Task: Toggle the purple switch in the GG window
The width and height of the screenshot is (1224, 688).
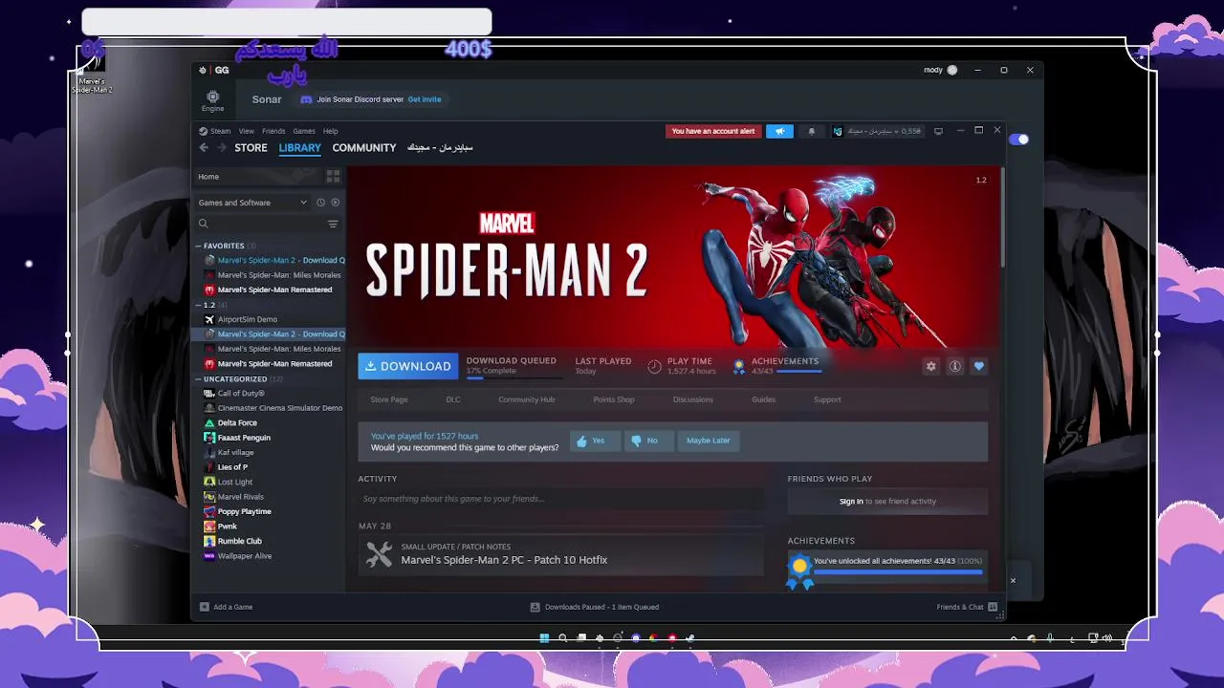Action: [1019, 140]
